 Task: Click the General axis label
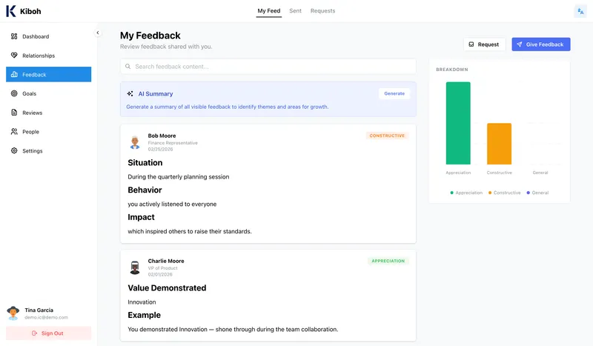(540, 173)
